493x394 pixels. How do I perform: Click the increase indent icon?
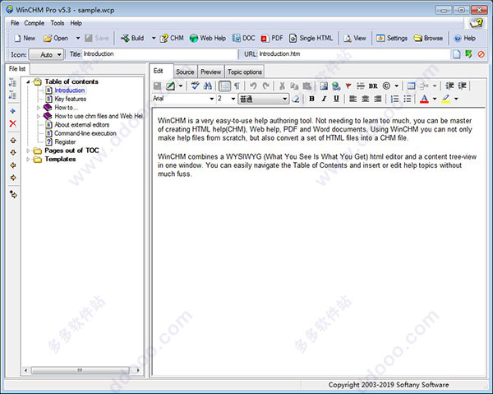click(462, 86)
